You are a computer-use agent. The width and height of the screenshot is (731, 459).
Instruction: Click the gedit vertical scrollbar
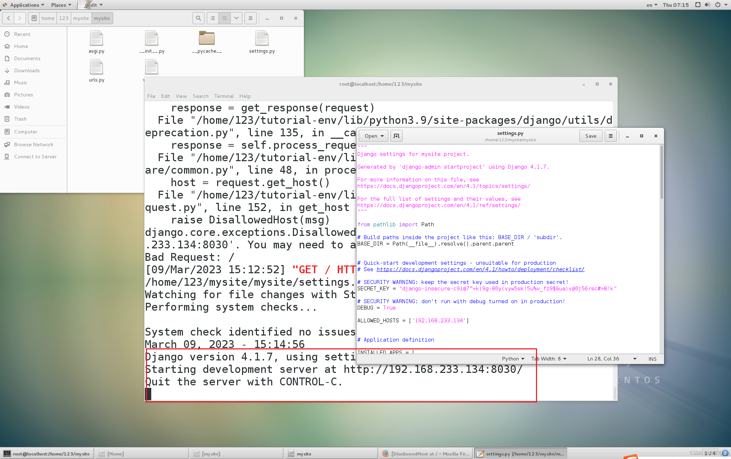tap(662, 173)
